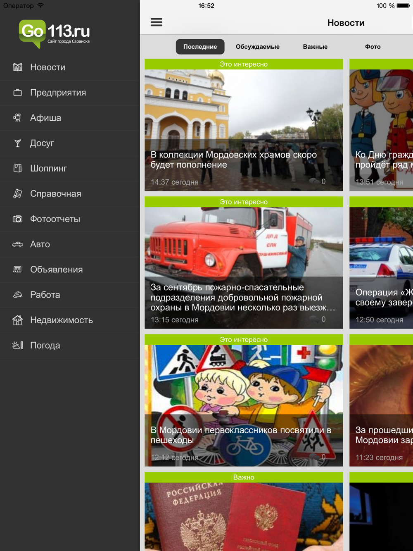Viewport: 413px width, 551px height.
Task: Tap the weather icon beside Погода
Action: point(17,345)
